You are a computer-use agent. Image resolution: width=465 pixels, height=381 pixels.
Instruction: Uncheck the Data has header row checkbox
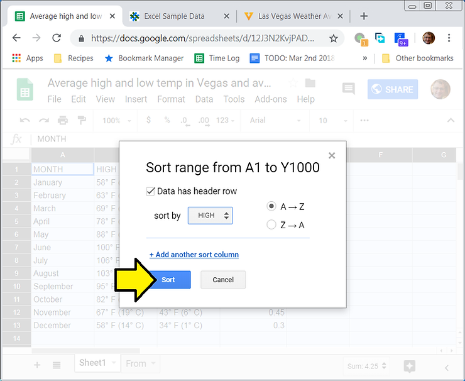click(x=151, y=191)
